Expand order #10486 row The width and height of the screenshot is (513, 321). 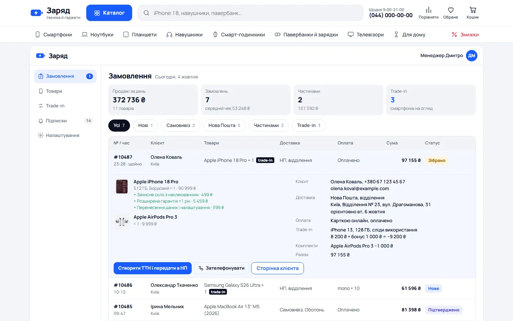[x=292, y=289]
